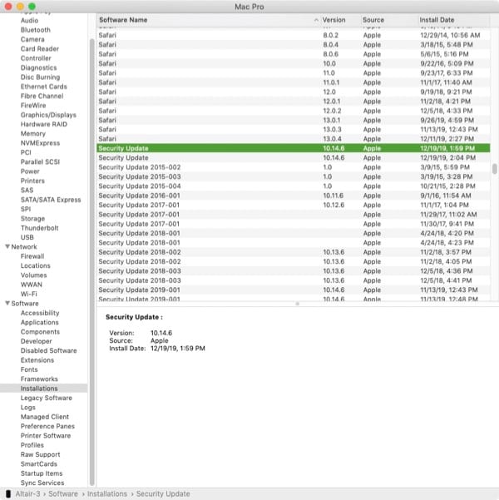
Task: Select Security Update installed 12/19/19, 2:04 PM
Action: pos(294,157)
